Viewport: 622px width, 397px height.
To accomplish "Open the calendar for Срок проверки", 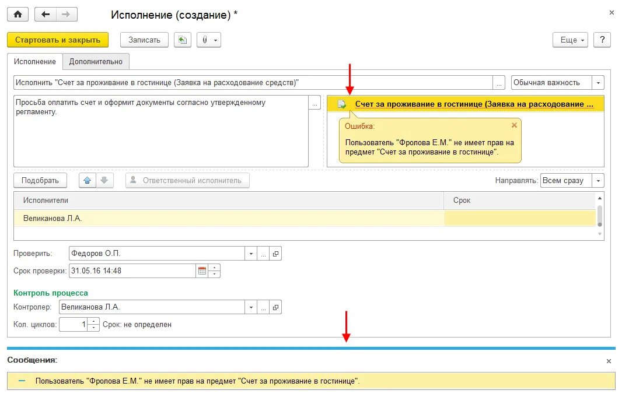I will pyautogui.click(x=202, y=271).
